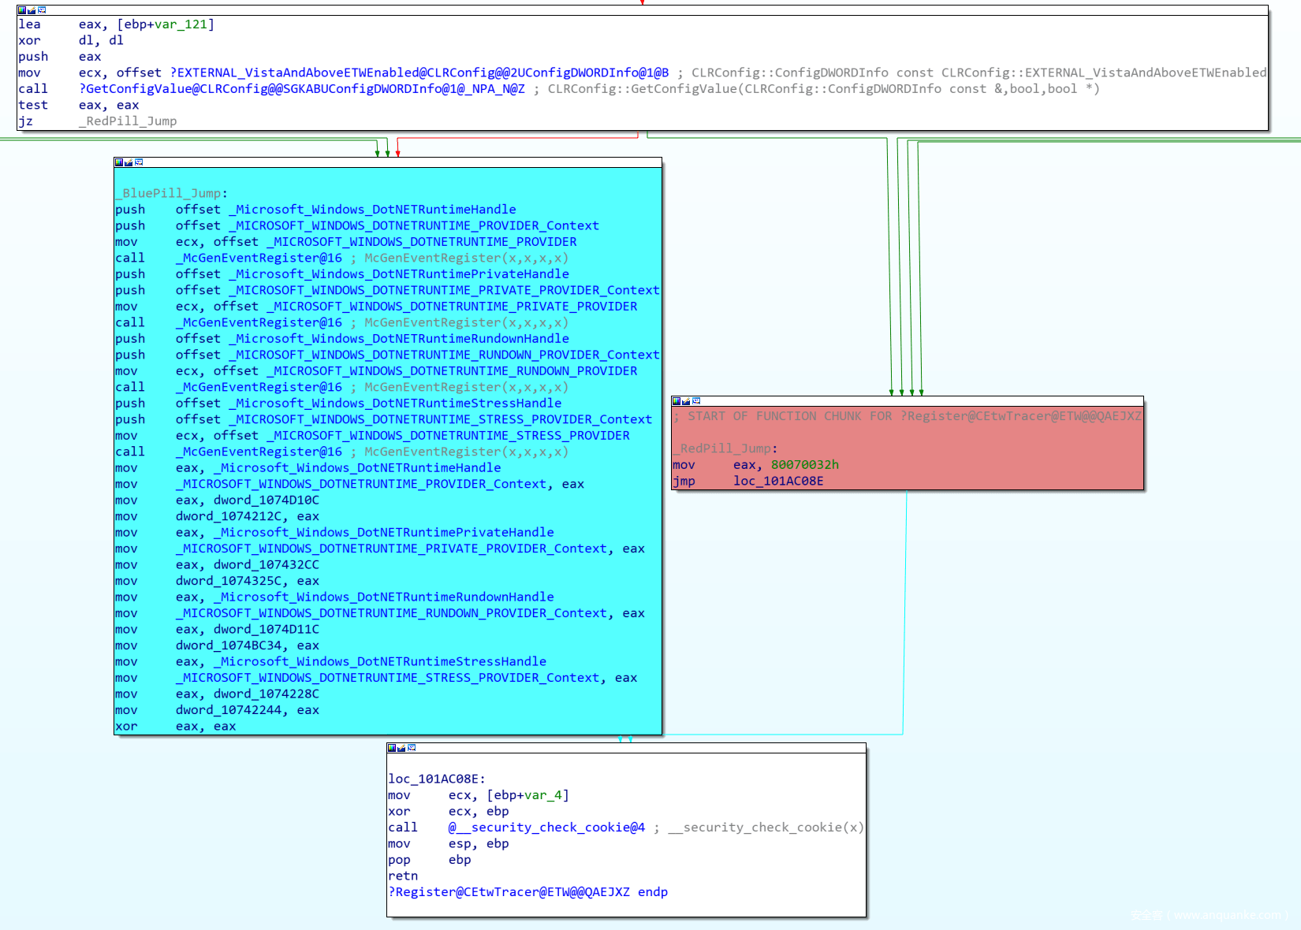
Task: Click dword_1074D10C operand
Action: coord(267,500)
